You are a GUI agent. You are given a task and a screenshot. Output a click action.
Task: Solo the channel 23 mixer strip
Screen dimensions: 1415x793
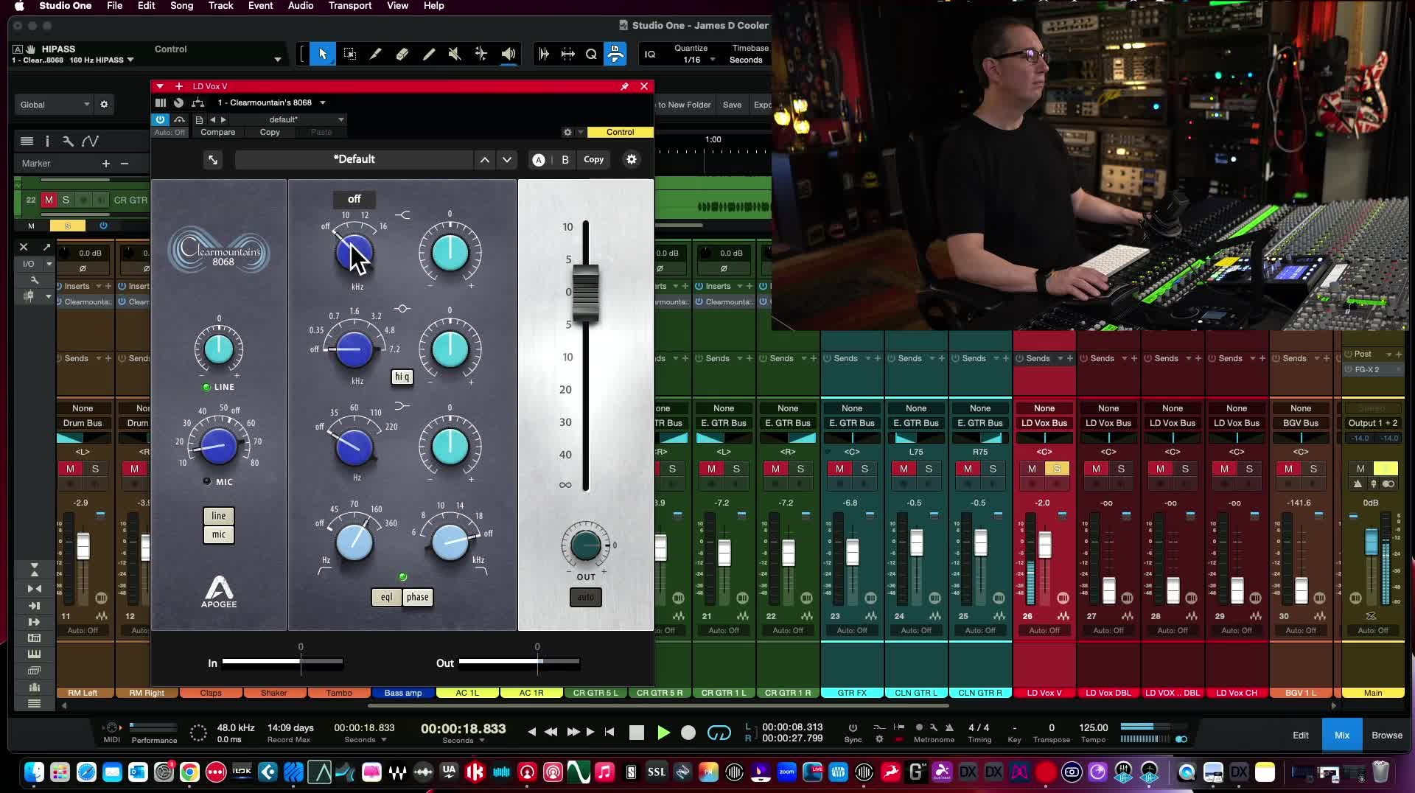pos(864,469)
